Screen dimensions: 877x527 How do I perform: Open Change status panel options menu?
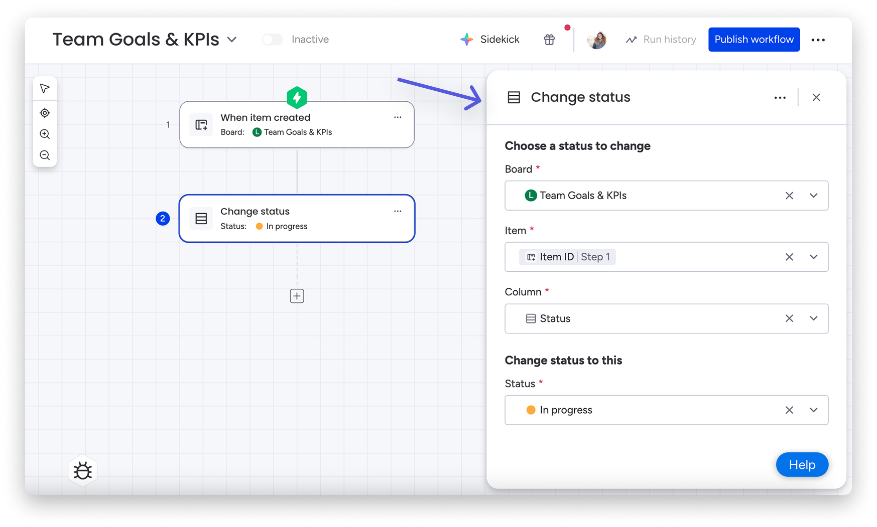[780, 98]
